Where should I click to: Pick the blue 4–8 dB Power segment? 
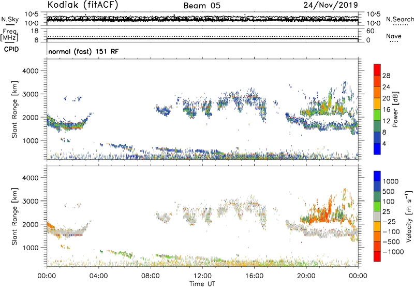click(377, 137)
